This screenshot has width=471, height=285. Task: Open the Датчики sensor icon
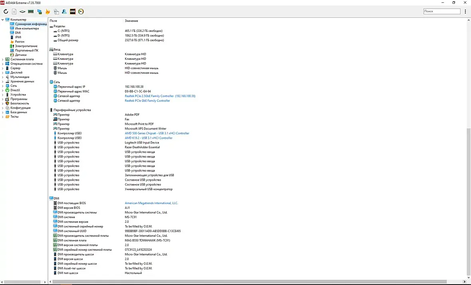click(x=12, y=55)
